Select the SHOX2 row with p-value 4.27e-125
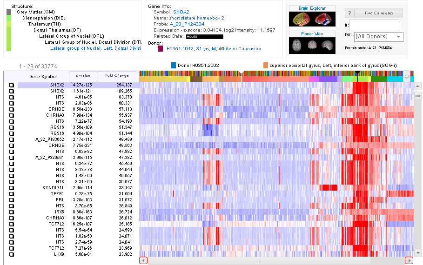The width and height of the screenshot is (423, 265). pyautogui.click(x=78, y=85)
